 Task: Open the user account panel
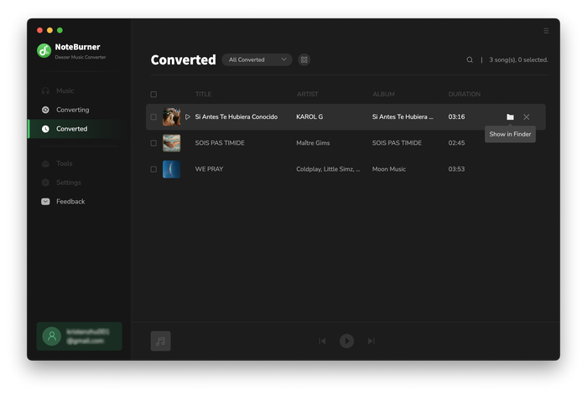[x=80, y=337]
